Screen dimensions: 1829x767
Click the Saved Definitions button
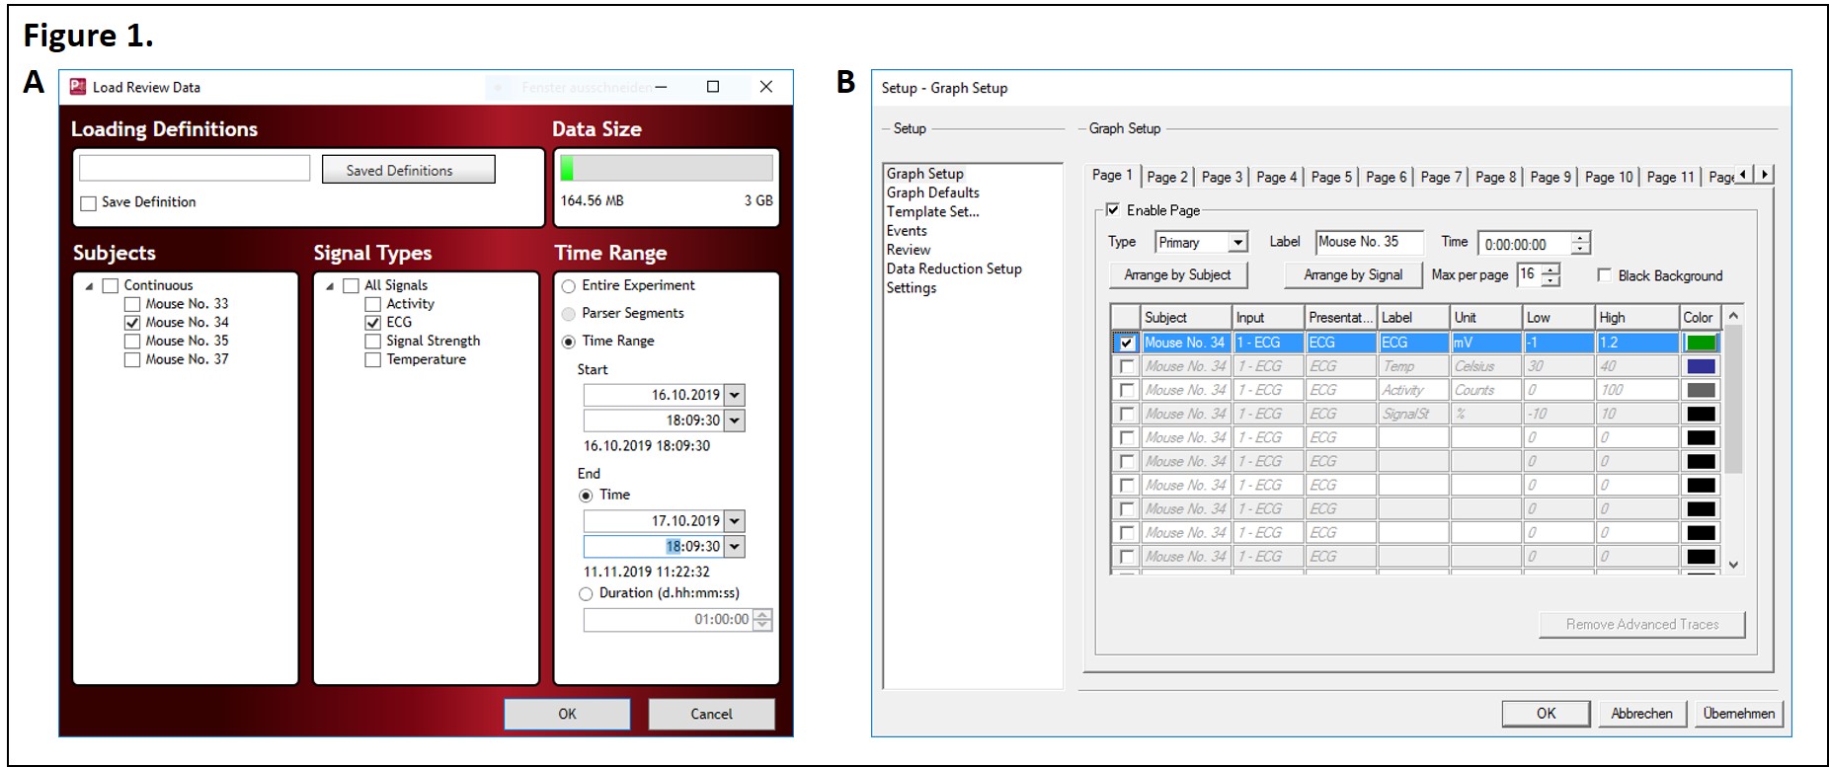click(x=408, y=170)
